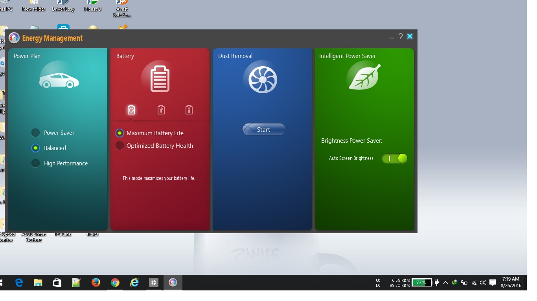Open the Avast SafeZone desktop shortcut
Image resolution: width=537 pixels, height=301 pixels.
point(122,9)
